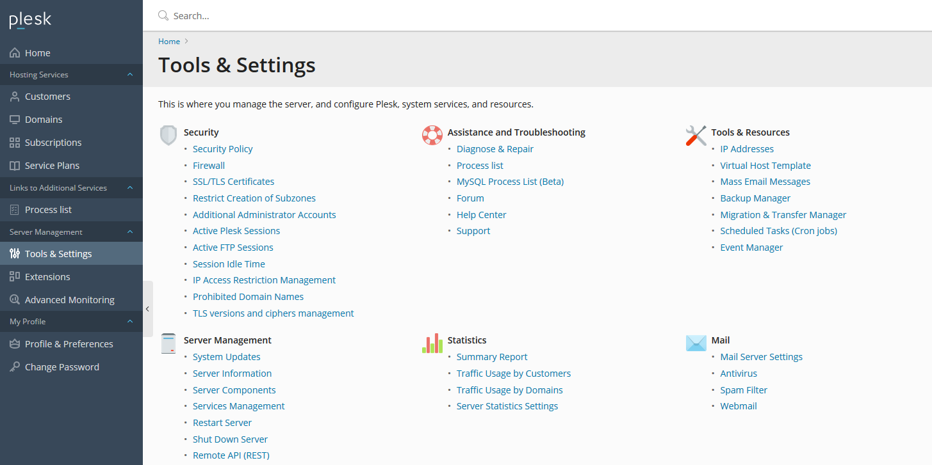This screenshot has width=932, height=465.
Task: Open Restart Server link
Action: 222,423
